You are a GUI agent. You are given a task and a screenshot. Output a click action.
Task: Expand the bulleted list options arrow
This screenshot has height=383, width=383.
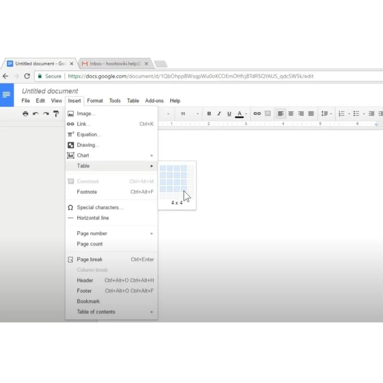click(x=364, y=114)
